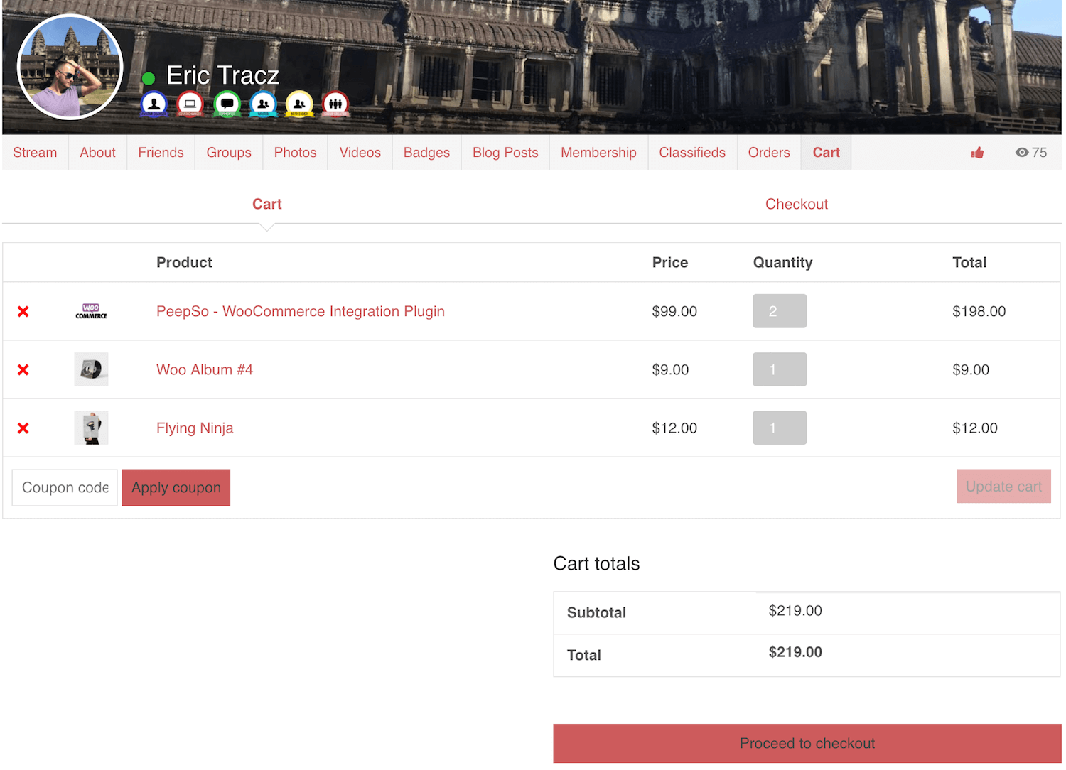Click the green online status dot

pyautogui.click(x=149, y=78)
